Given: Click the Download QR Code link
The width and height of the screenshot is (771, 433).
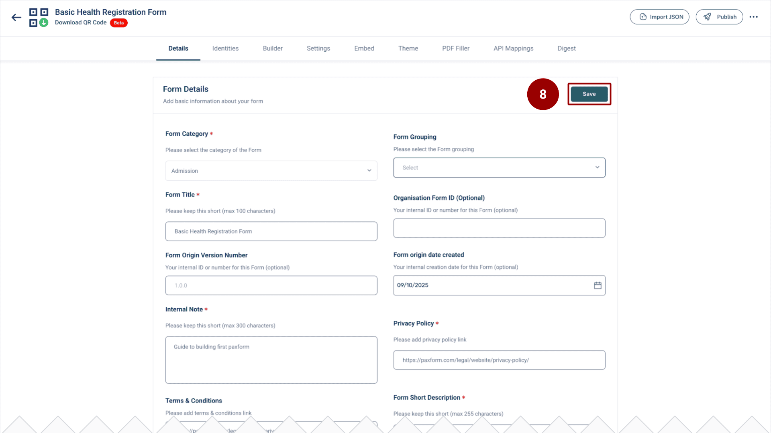Looking at the screenshot, I should tap(81, 22).
